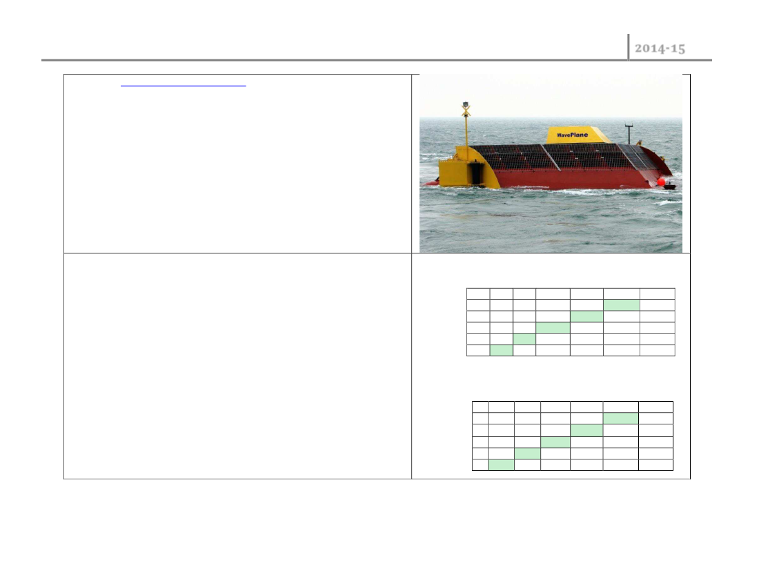Click the topmost green cell in upper table

tap(622, 305)
